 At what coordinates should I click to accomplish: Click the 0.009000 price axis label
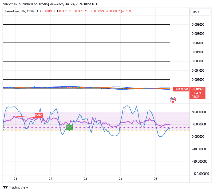(x=198, y=25)
